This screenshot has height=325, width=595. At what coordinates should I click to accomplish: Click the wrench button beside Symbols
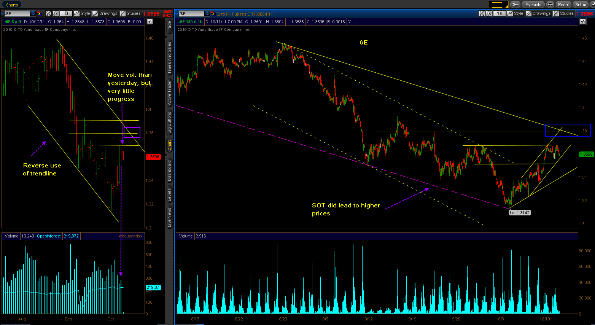[x=515, y=5]
